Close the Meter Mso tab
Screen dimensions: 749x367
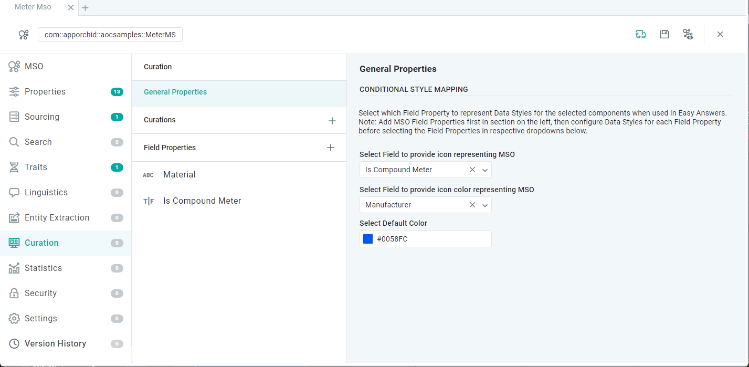pyautogui.click(x=71, y=8)
